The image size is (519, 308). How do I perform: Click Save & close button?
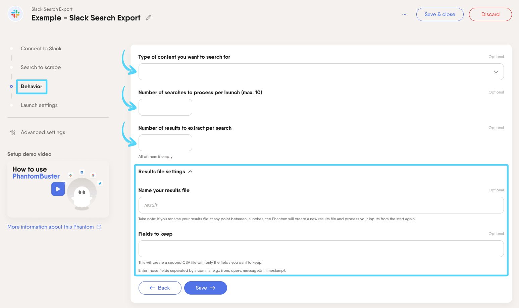tap(440, 14)
